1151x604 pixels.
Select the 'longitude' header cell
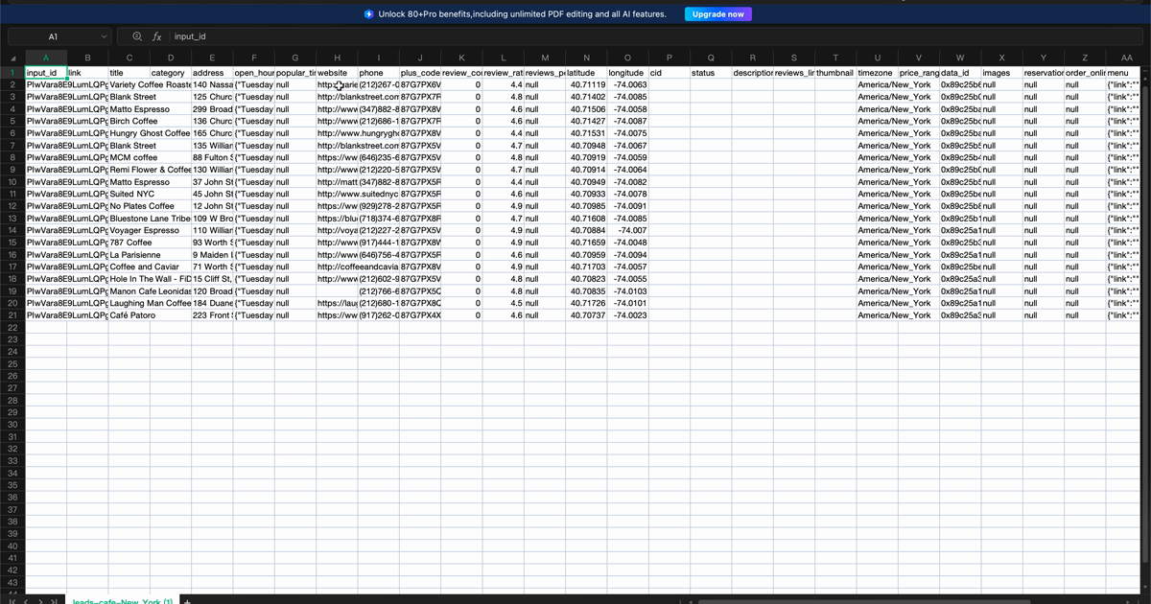coord(628,73)
